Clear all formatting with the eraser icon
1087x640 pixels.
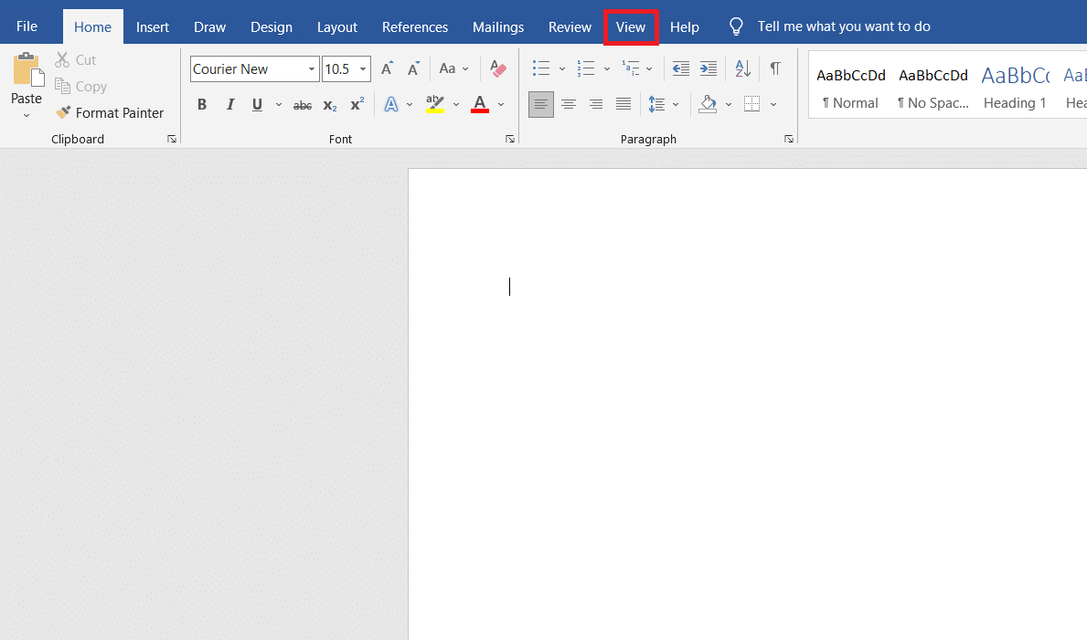click(497, 68)
